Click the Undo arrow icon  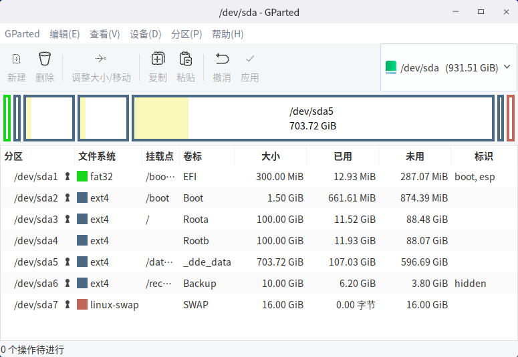tap(222, 59)
